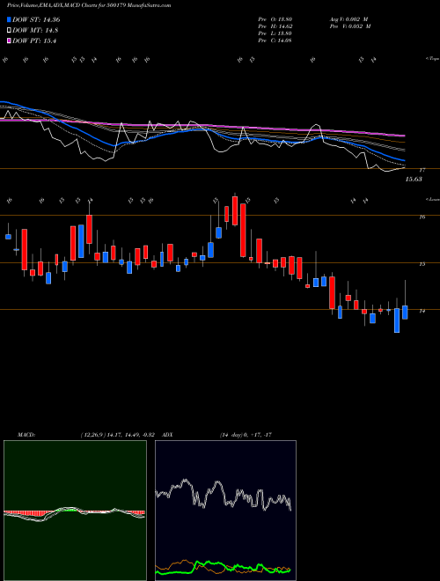Screen dimensions: 440x581
Task: Open the MACD histogram chart panel
Action: (75, 511)
